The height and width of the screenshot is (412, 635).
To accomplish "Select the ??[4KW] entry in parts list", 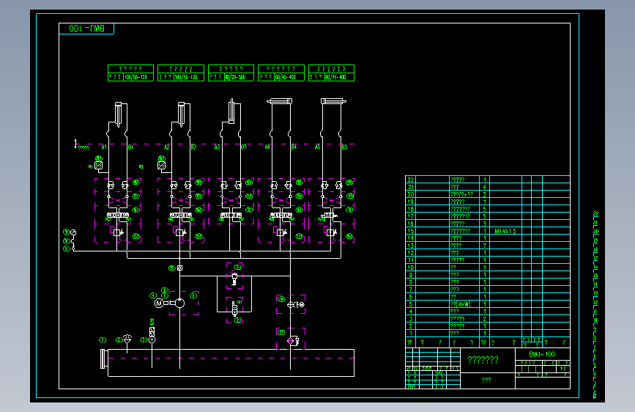I will click(x=461, y=304).
